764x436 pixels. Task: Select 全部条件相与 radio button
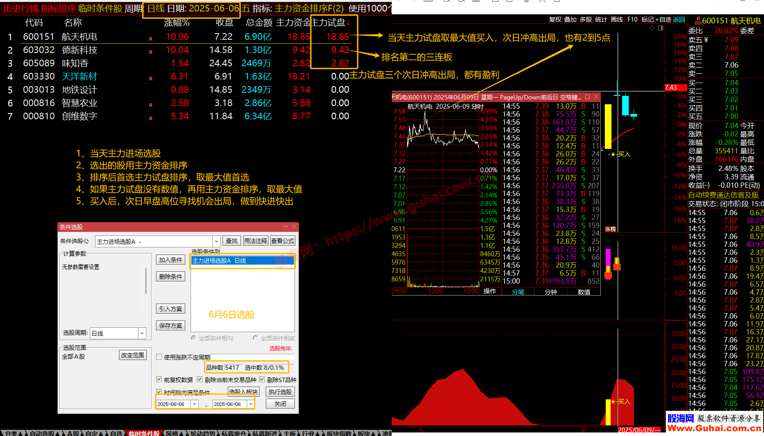click(x=194, y=338)
